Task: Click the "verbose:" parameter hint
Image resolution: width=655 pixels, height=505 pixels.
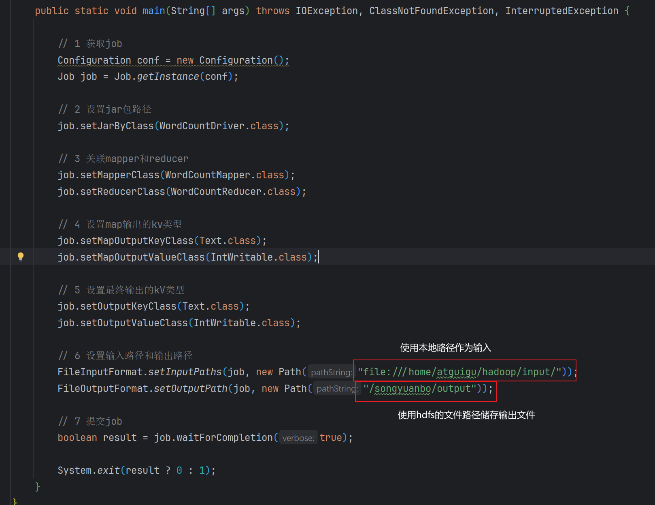Action: point(298,438)
